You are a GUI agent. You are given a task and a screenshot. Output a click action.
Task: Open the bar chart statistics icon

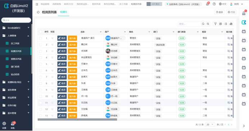point(231,24)
